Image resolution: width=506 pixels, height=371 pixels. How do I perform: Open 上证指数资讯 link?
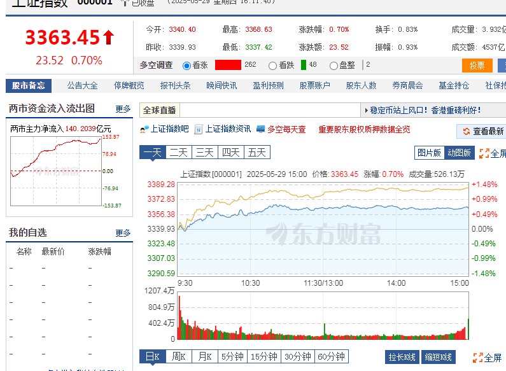[228, 129]
